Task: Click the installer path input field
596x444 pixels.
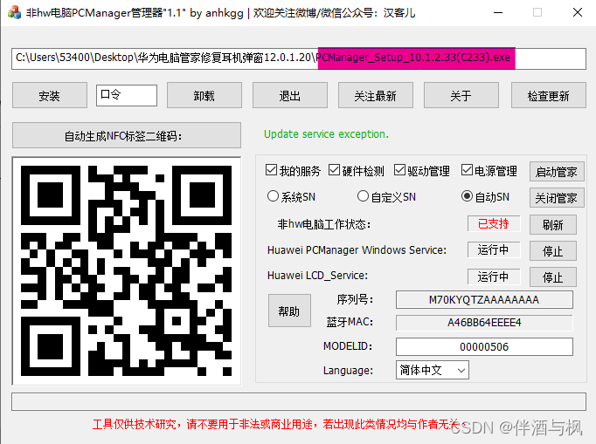Action: (x=299, y=58)
